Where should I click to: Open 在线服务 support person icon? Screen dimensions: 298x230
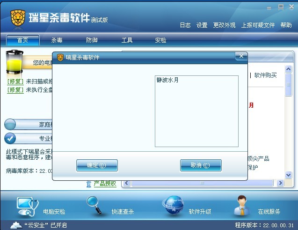[x=242, y=206]
